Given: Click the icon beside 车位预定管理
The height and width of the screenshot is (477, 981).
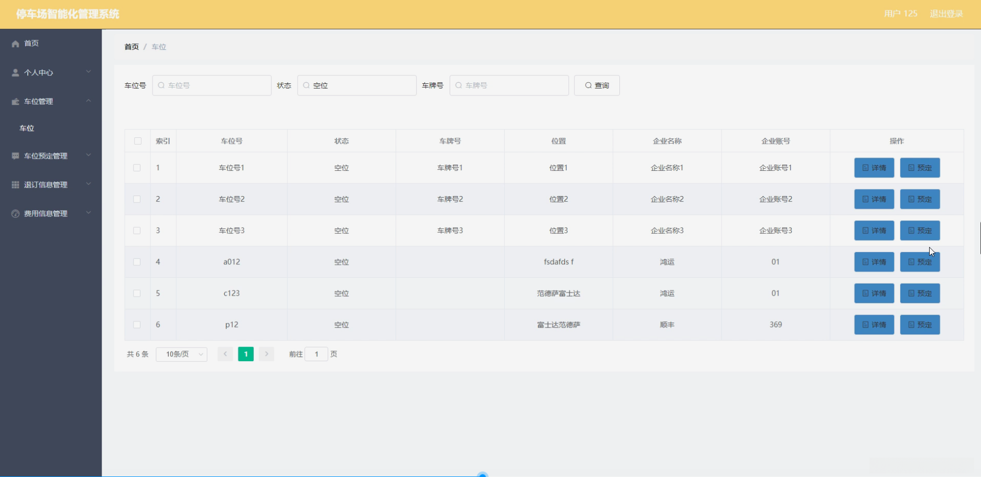Looking at the screenshot, I should tap(15, 156).
